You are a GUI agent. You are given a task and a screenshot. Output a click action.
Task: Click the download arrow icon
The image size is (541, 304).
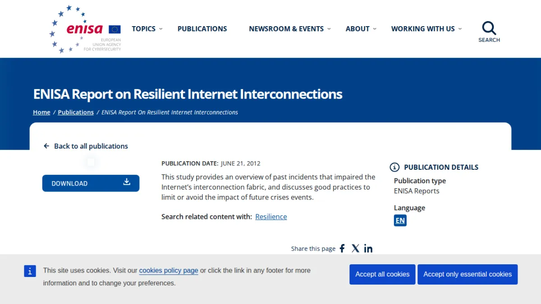pyautogui.click(x=127, y=181)
